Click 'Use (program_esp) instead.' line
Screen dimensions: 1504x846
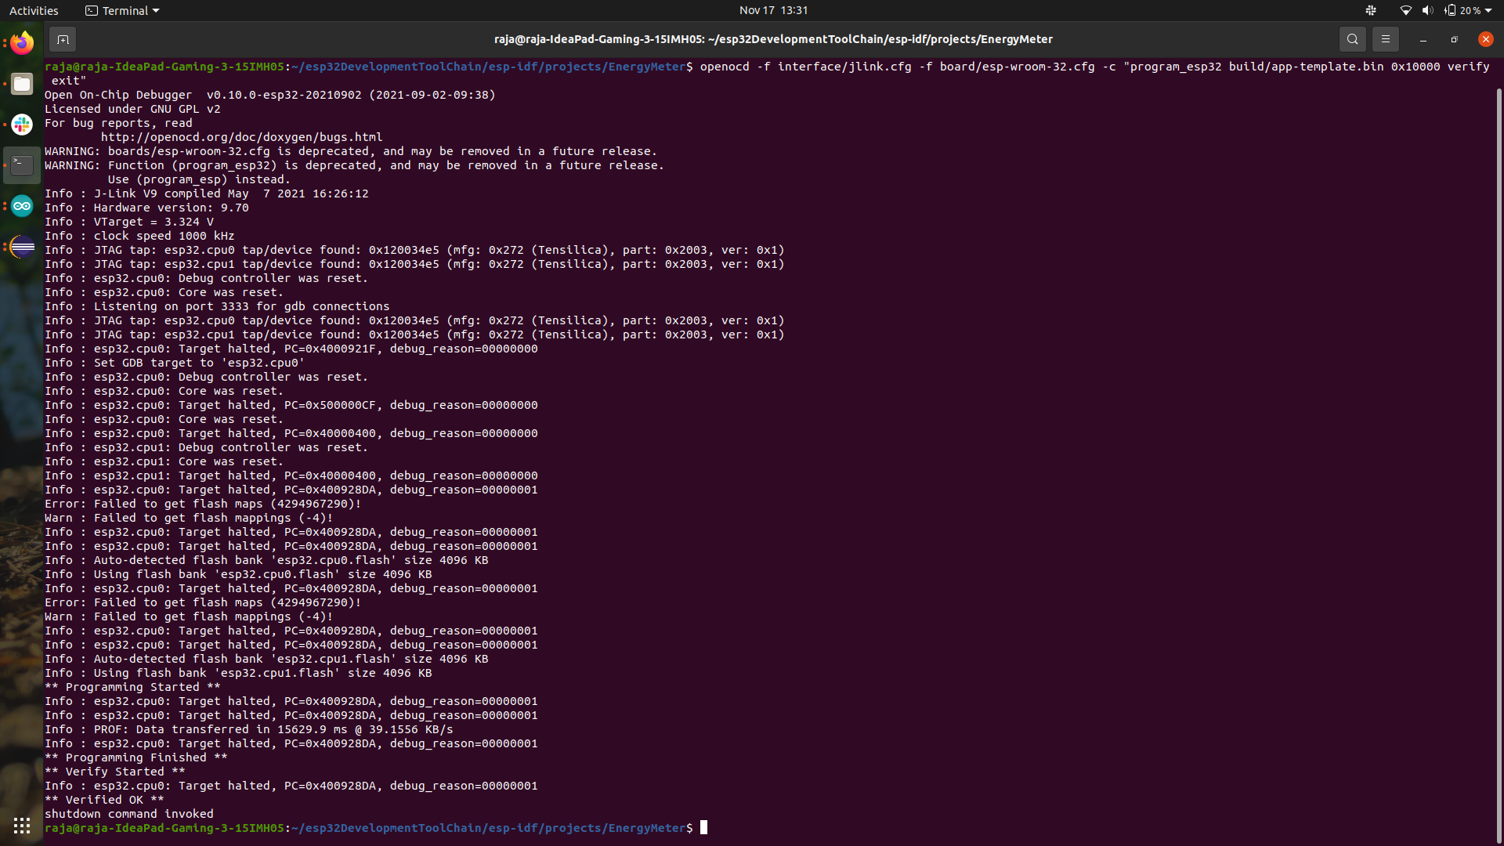coord(199,179)
